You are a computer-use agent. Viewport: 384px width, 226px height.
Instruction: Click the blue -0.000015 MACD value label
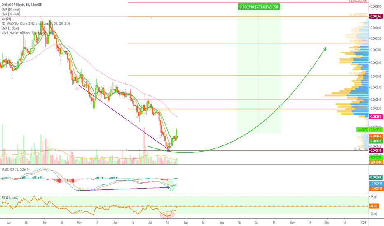click(x=376, y=184)
